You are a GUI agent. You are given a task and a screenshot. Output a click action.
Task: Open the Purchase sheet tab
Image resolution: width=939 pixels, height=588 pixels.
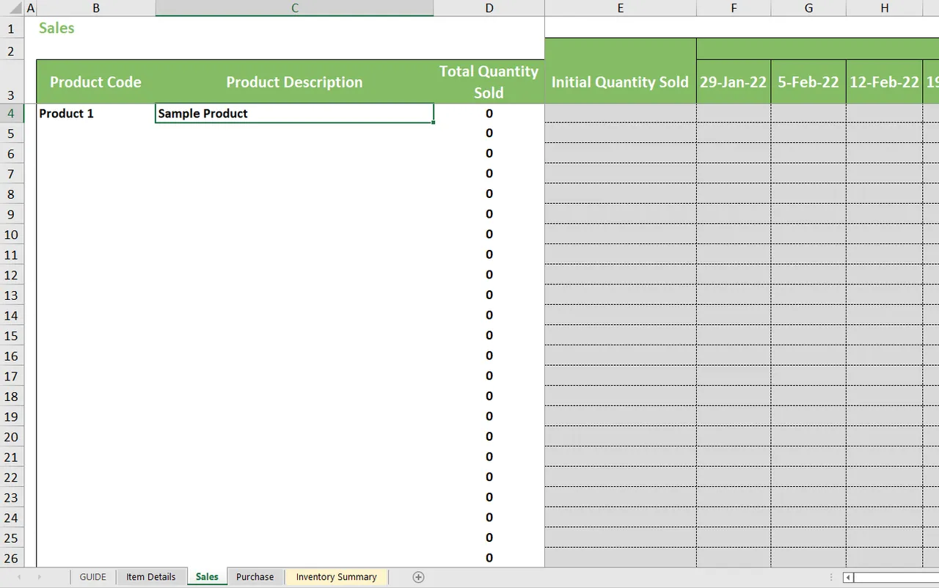(255, 577)
